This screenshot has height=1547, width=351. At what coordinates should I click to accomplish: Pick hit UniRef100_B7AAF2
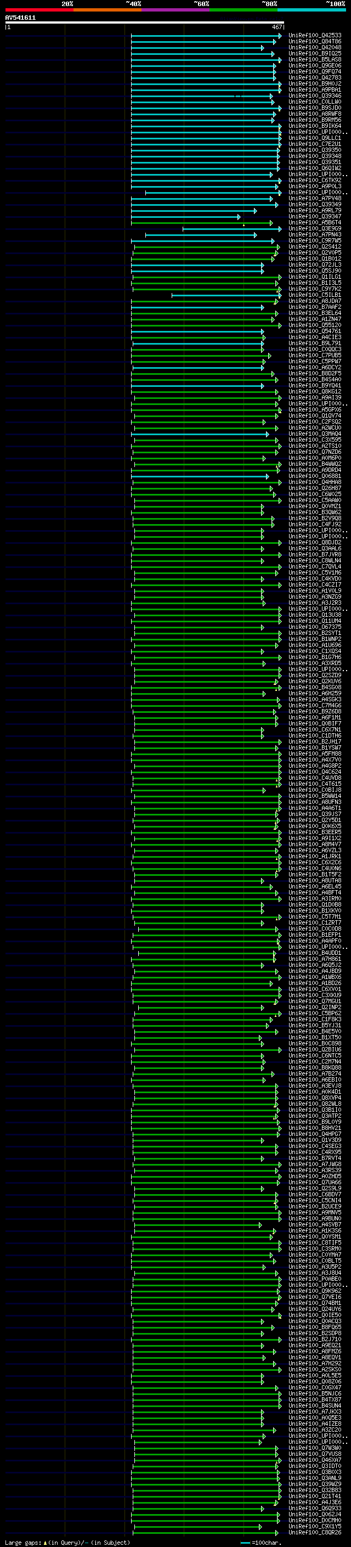(314, 307)
